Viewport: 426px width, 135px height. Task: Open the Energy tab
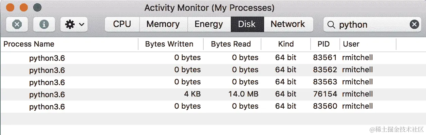(208, 24)
